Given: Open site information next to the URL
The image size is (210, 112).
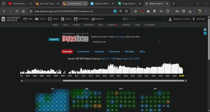Looking at the screenshot, I should 31,11.
